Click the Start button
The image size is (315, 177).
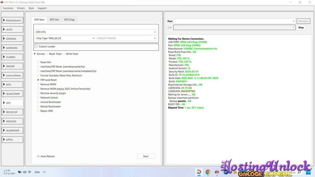point(146,156)
